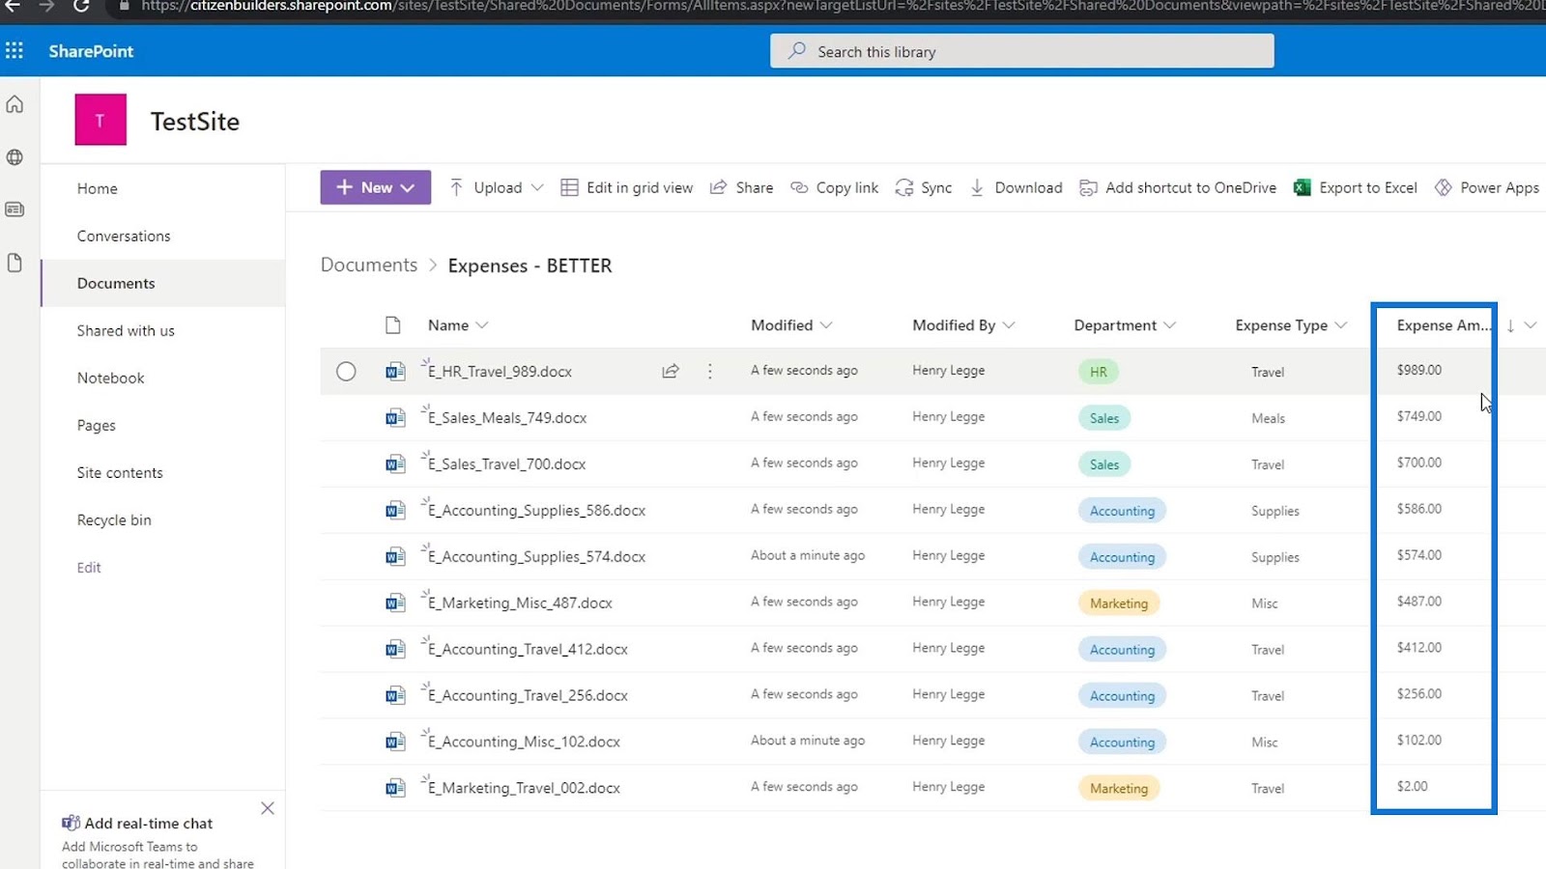Close the Add real-time chat panel
Viewport: 1546px width, 869px height.
click(268, 808)
